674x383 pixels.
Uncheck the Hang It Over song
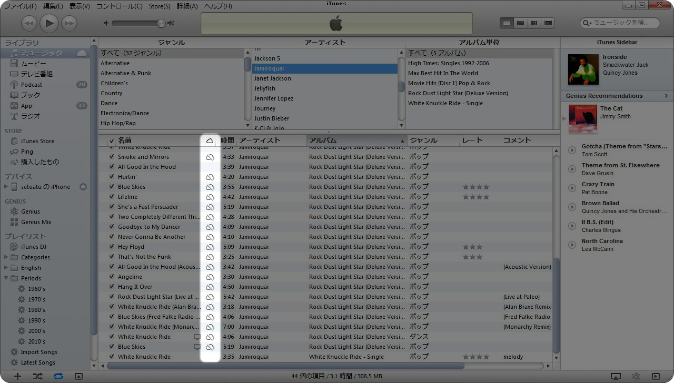pyautogui.click(x=112, y=287)
